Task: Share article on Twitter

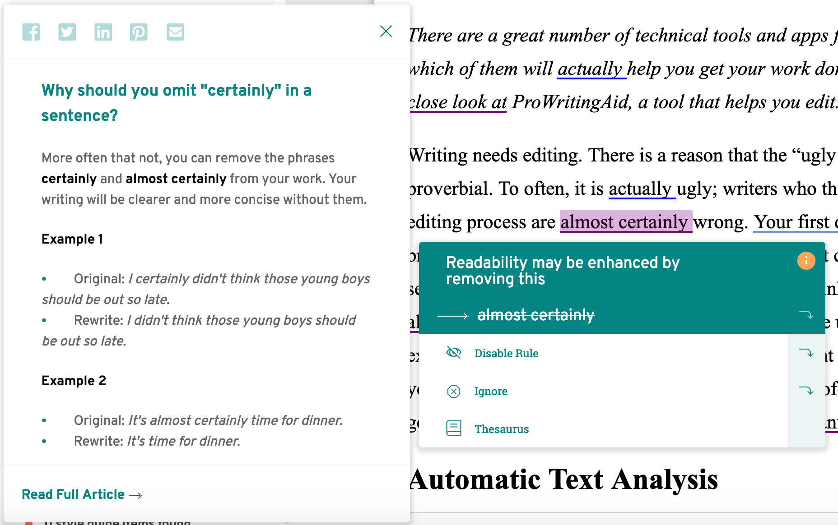Action: (x=67, y=32)
